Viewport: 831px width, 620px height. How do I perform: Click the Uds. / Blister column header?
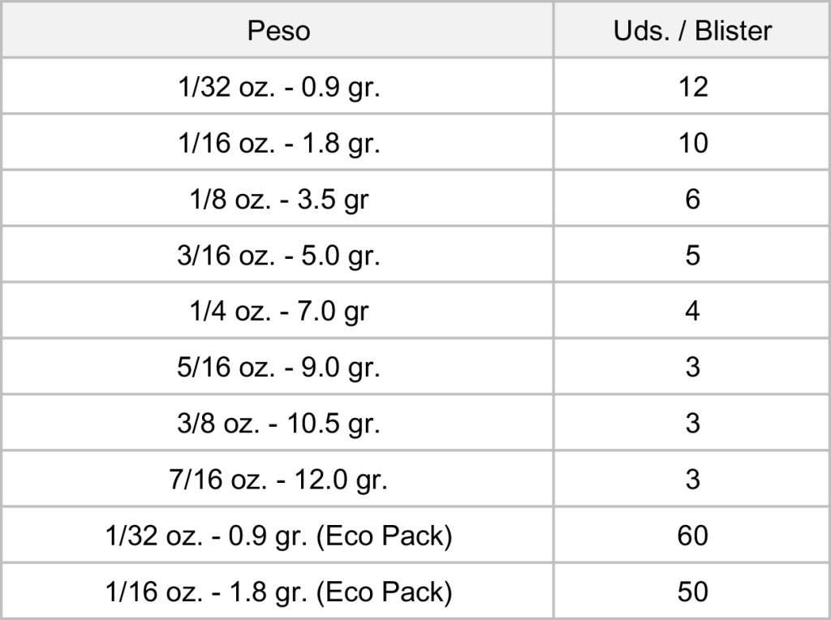(691, 31)
